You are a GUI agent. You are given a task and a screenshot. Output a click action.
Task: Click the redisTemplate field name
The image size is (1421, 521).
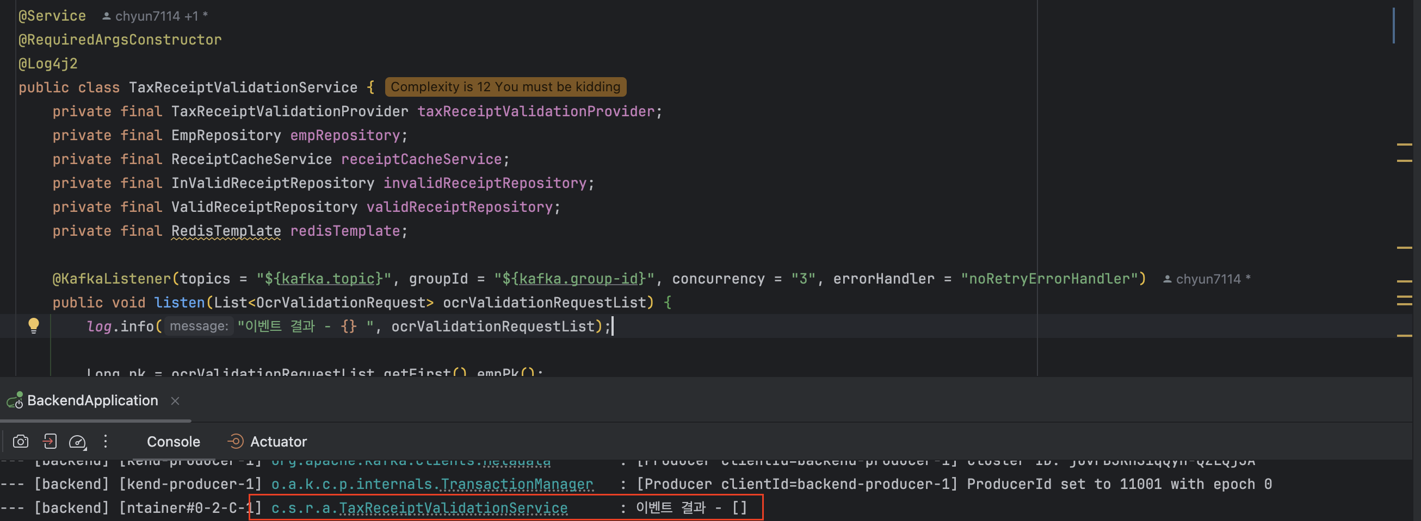(345, 231)
